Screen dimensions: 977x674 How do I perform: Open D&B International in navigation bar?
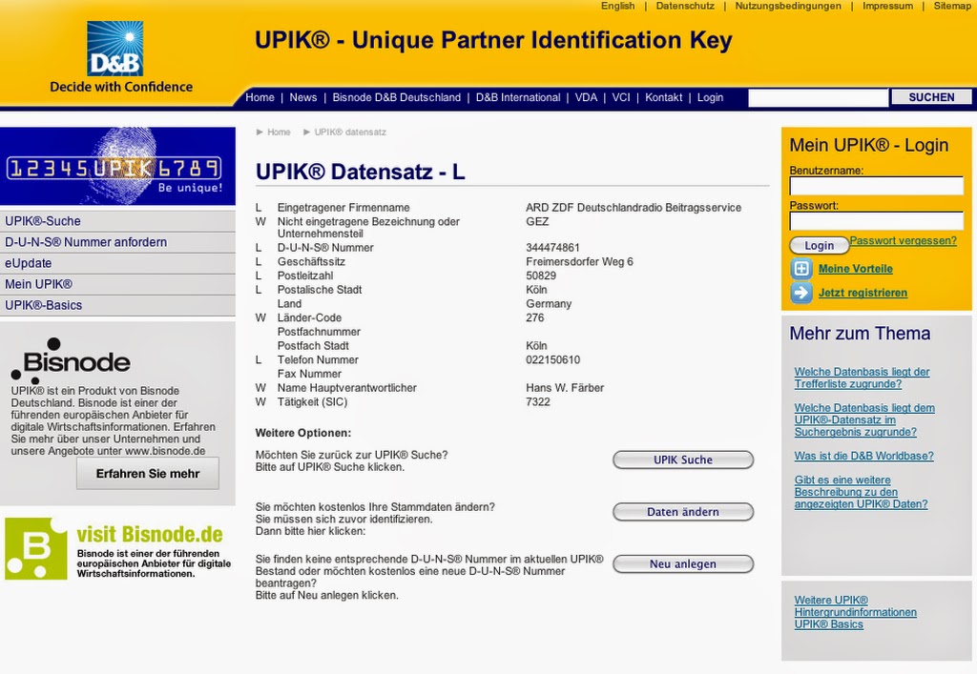[518, 97]
